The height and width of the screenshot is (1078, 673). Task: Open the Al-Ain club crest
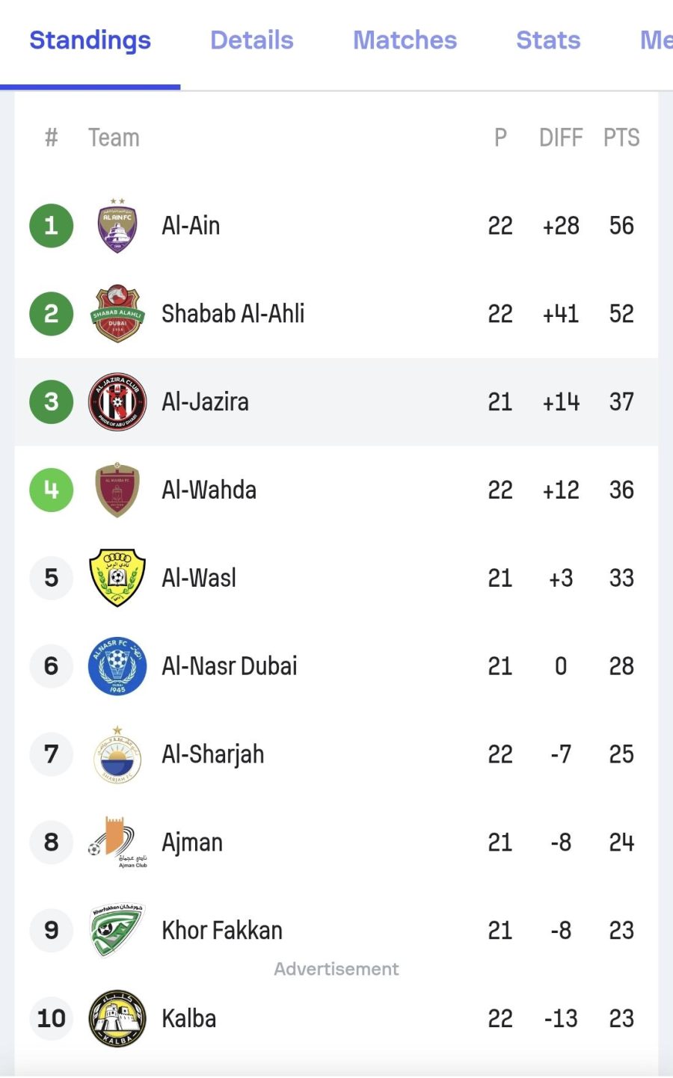pos(117,225)
